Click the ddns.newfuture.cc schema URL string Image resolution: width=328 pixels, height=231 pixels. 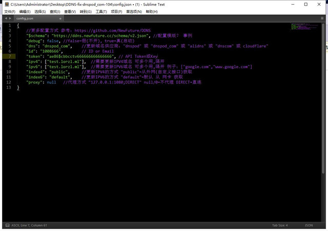pyautogui.click(x=100, y=36)
